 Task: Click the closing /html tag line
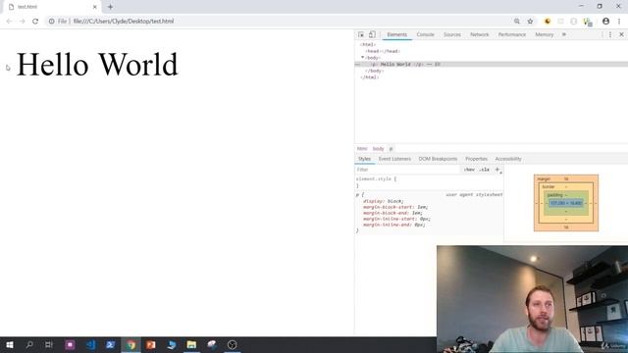tap(369, 77)
